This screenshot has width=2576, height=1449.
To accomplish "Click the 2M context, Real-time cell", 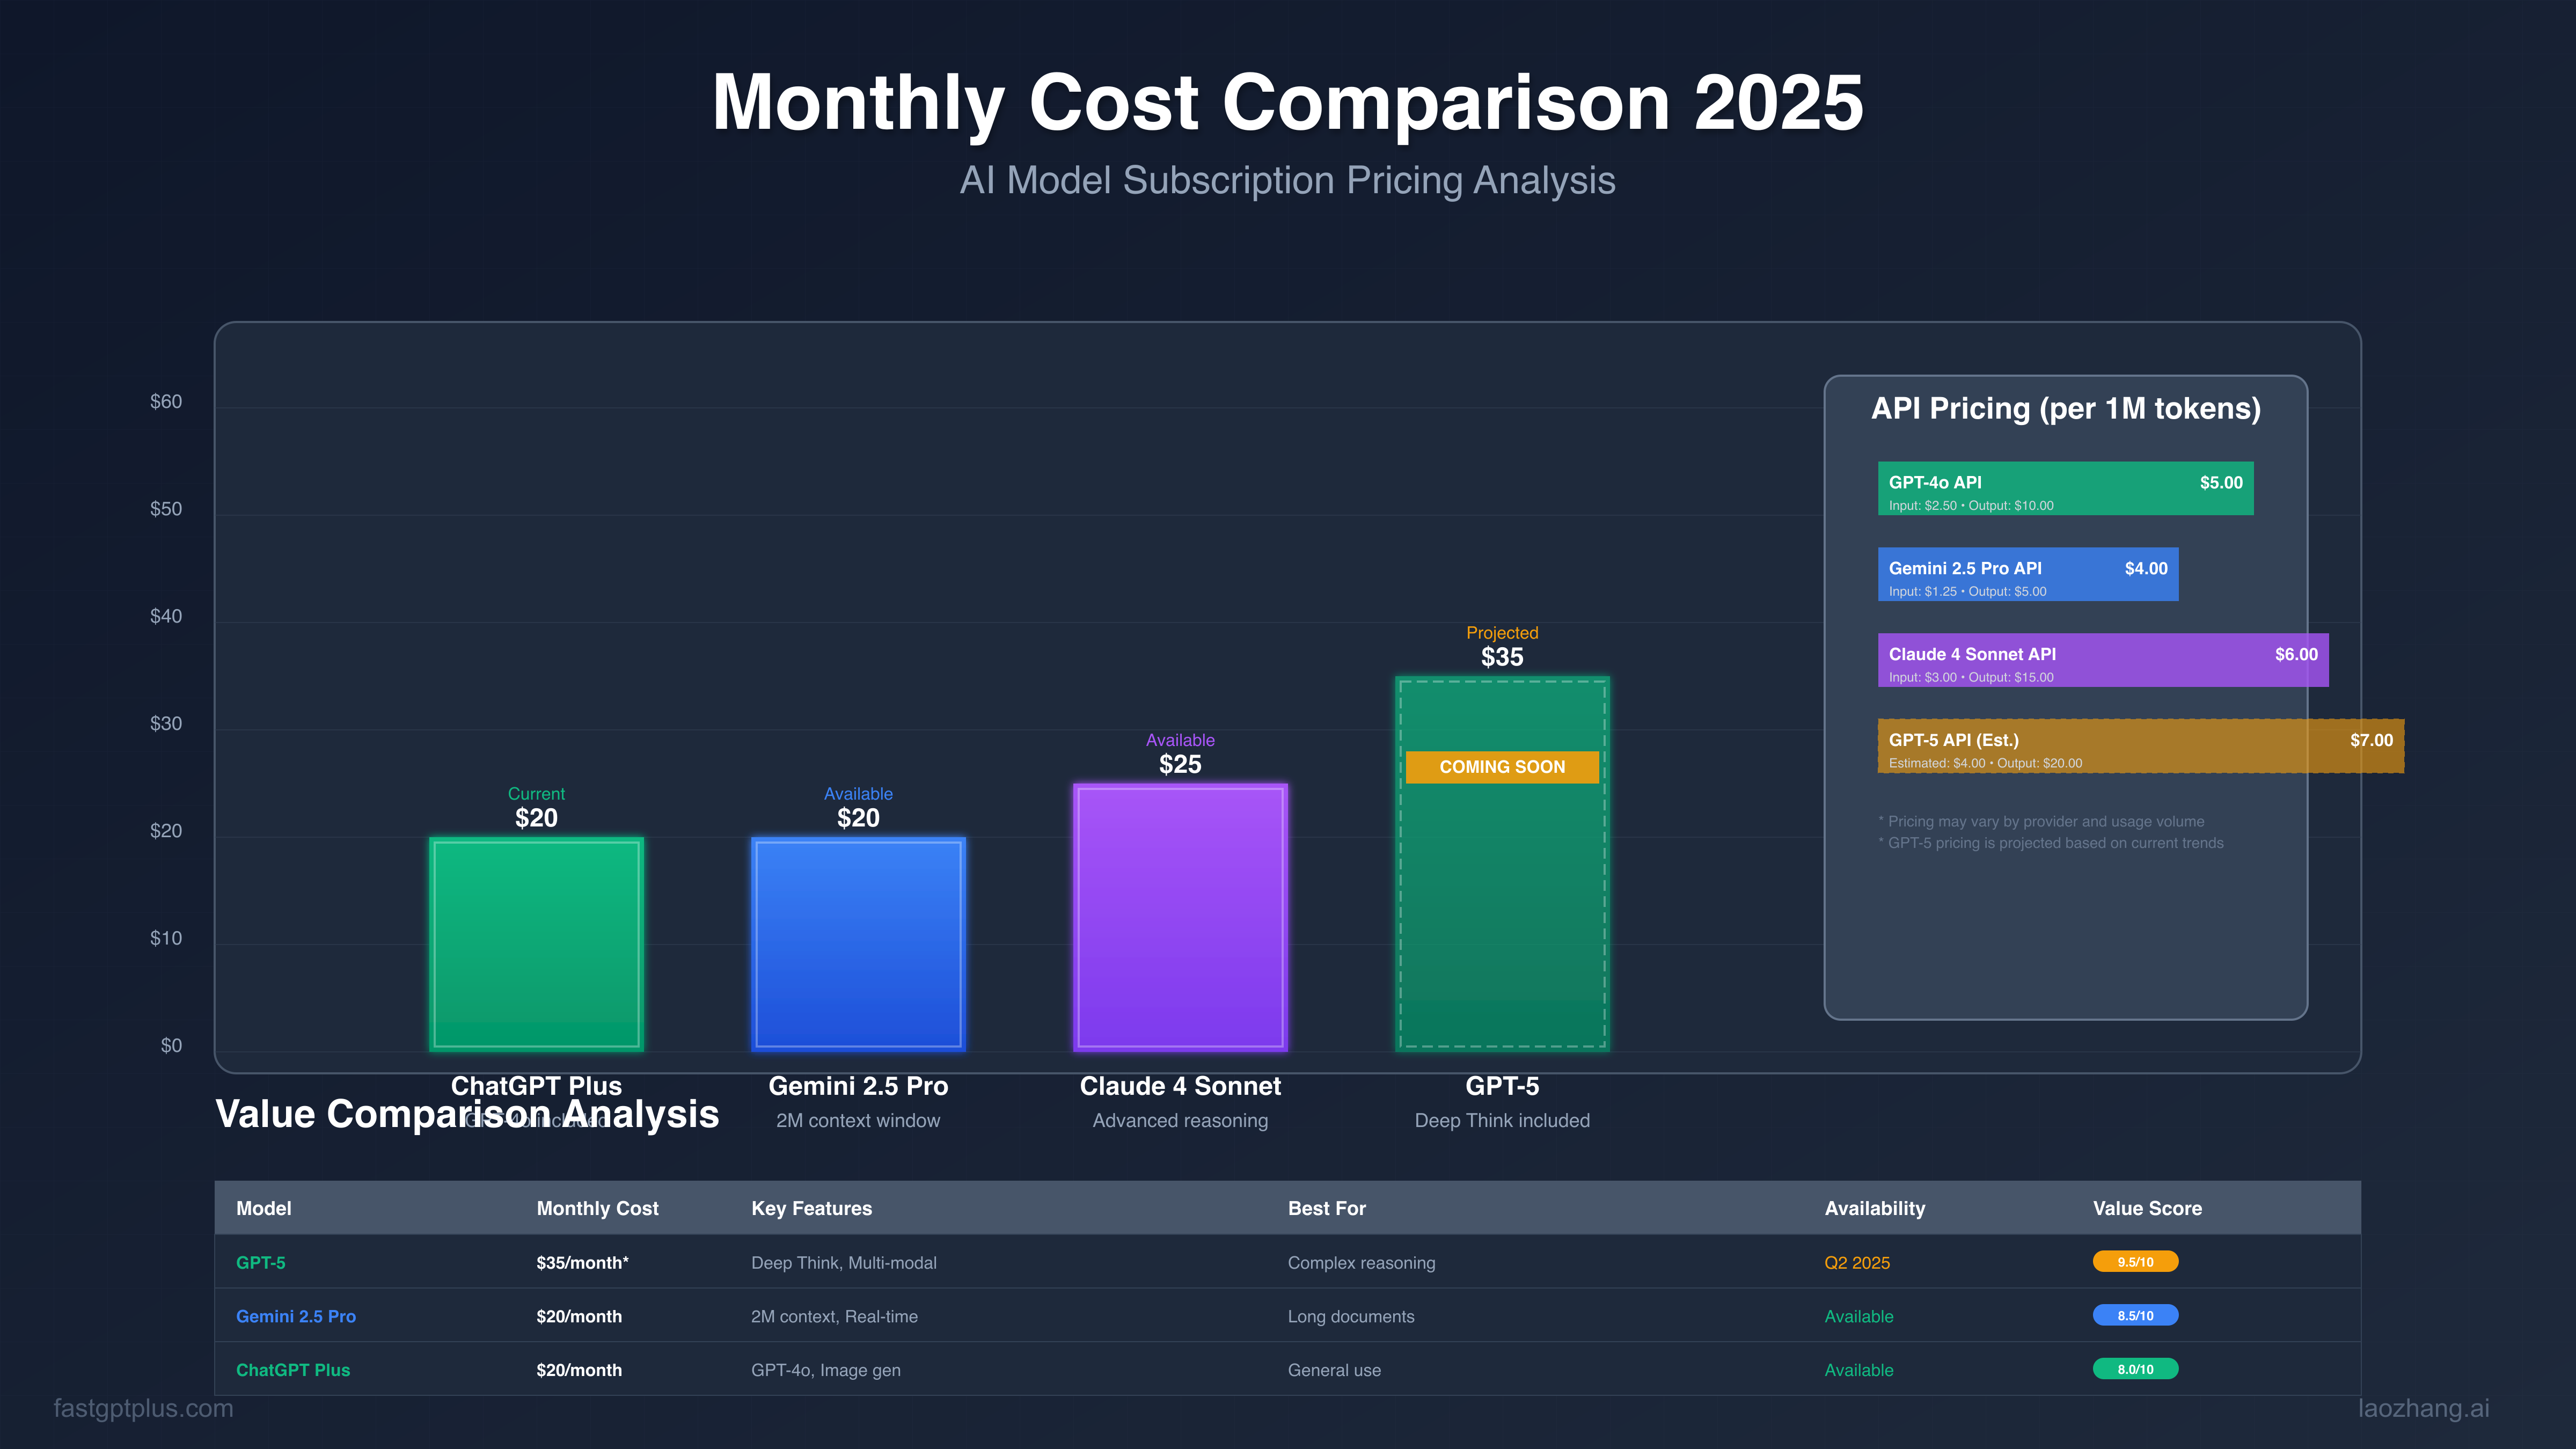I will click(834, 1316).
